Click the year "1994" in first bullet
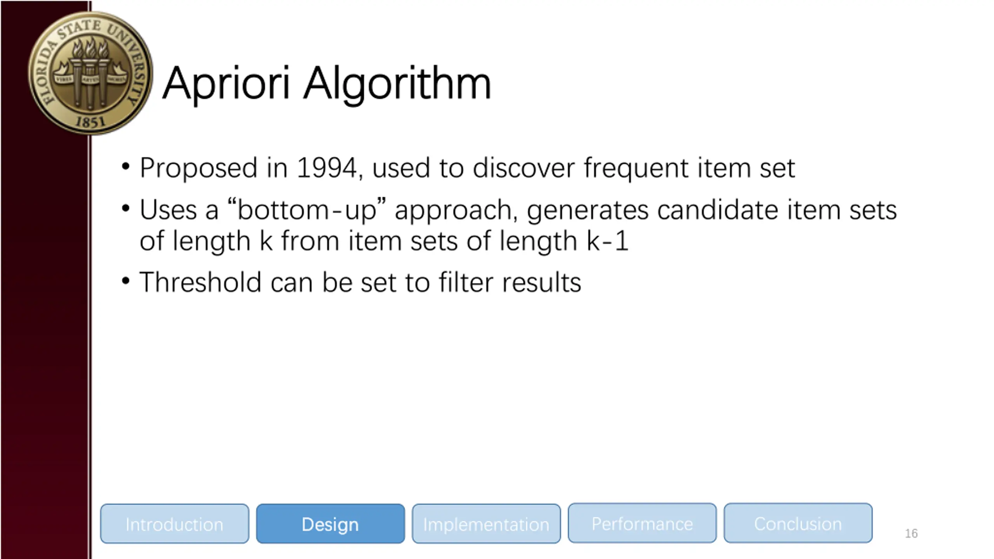 [x=326, y=168]
